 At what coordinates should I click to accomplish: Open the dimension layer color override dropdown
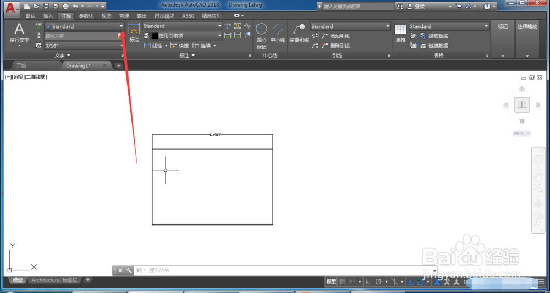(x=186, y=35)
